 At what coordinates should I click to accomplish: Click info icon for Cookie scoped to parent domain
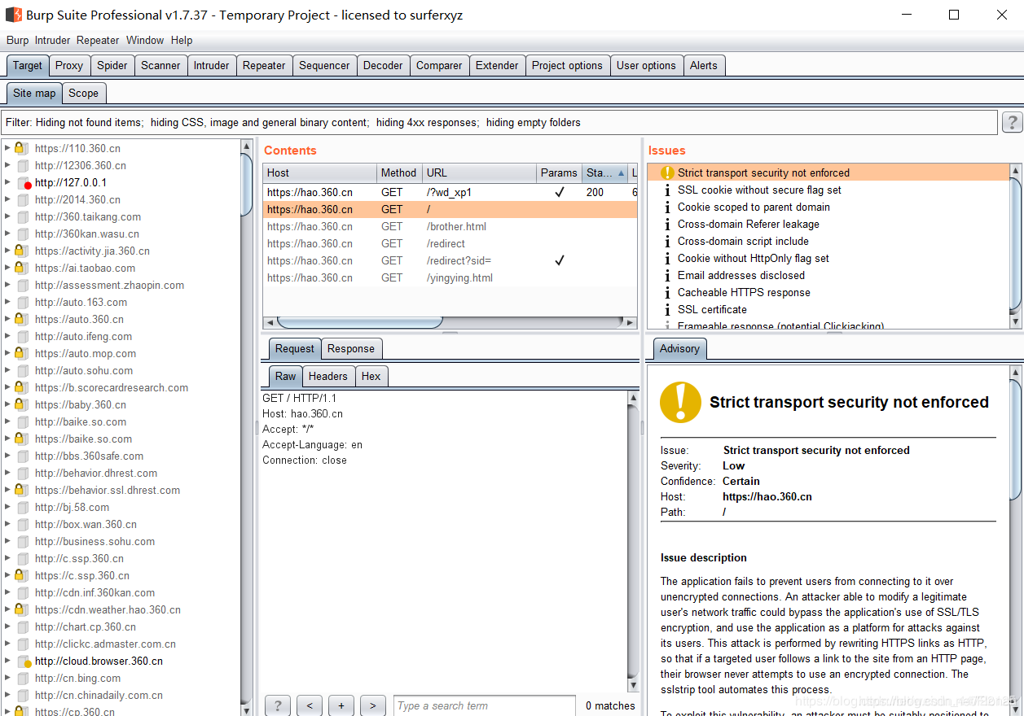(x=667, y=207)
